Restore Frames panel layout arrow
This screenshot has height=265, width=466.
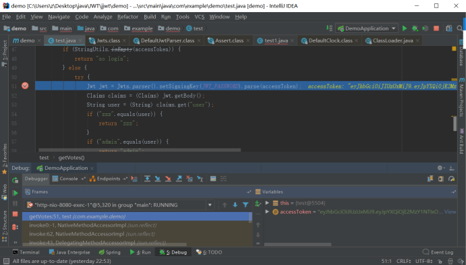[x=249, y=192]
